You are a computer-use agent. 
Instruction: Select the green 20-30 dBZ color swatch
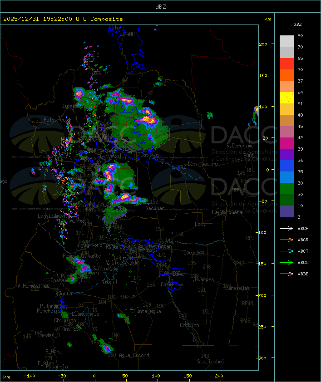point(286,189)
